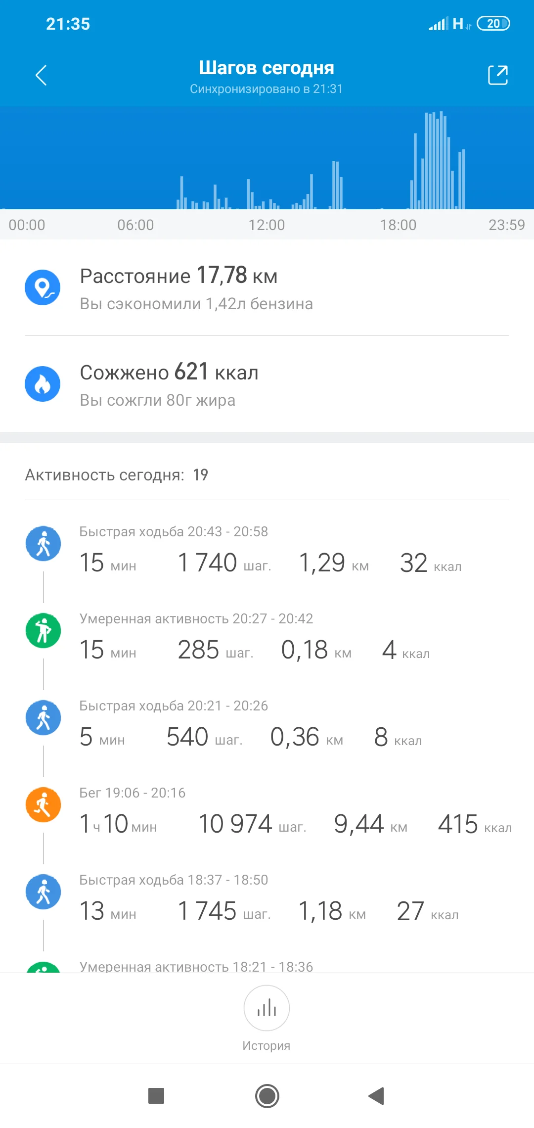Tap walking icon for 20:43 - 20:58 entry

(x=44, y=543)
